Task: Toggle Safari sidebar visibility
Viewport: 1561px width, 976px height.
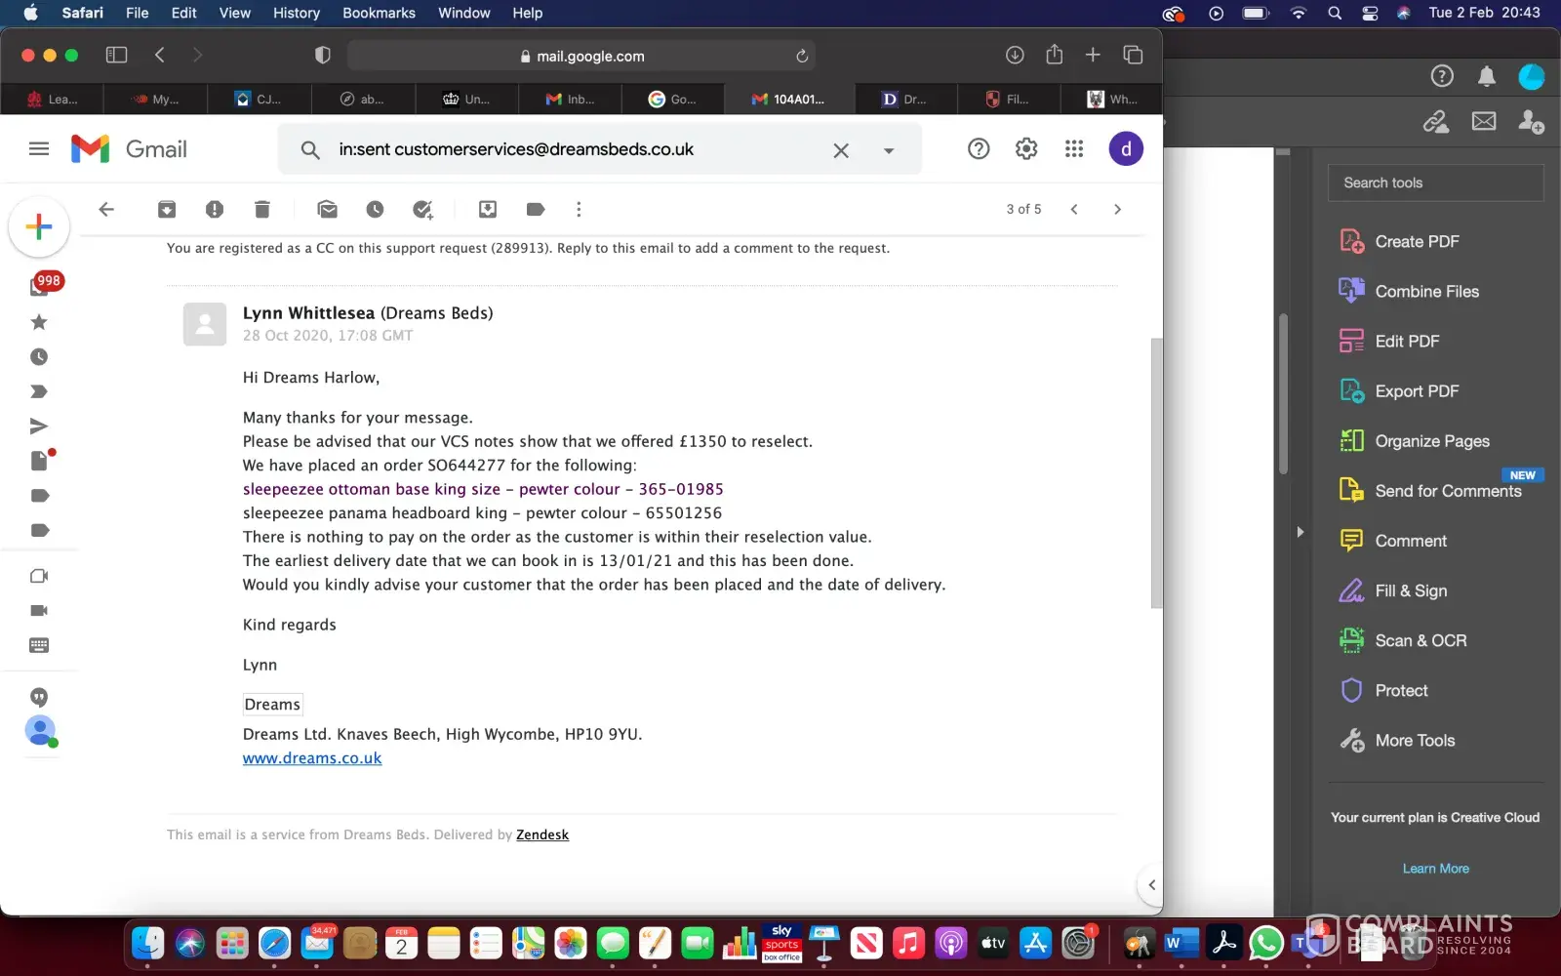Action: (116, 55)
